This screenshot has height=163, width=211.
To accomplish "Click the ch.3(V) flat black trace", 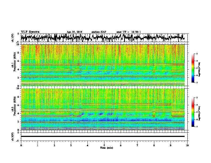I will 103,136.
